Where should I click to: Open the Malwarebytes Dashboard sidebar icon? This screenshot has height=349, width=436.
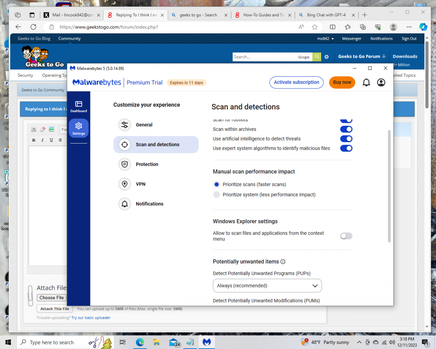point(78,107)
